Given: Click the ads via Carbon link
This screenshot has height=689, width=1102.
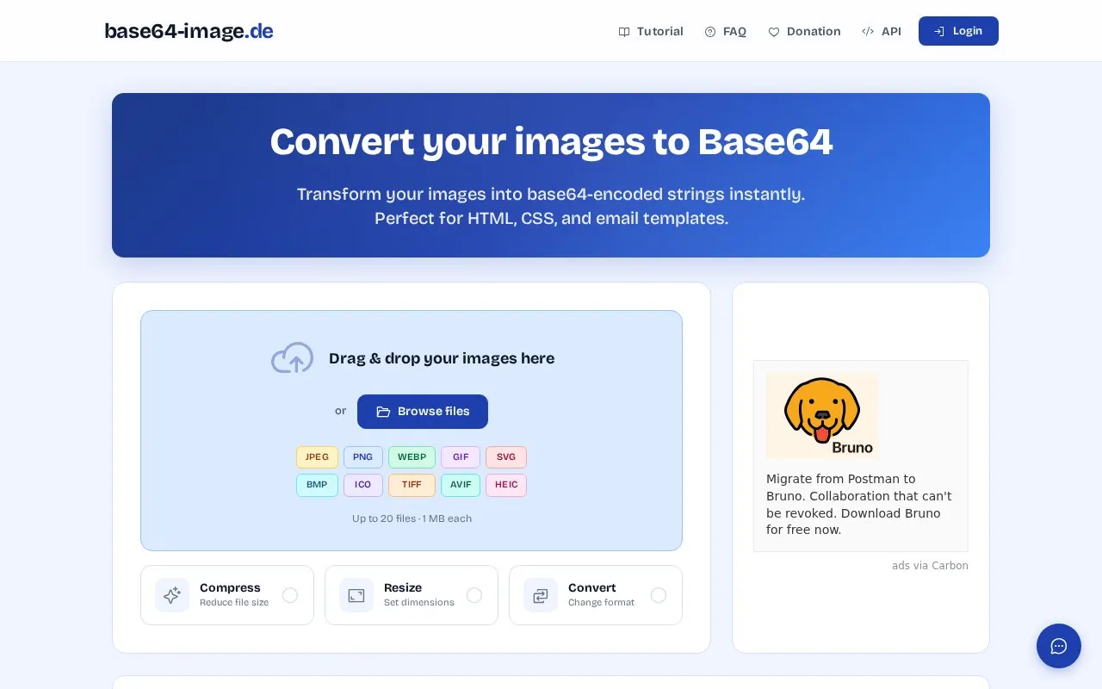Looking at the screenshot, I should tap(930, 566).
